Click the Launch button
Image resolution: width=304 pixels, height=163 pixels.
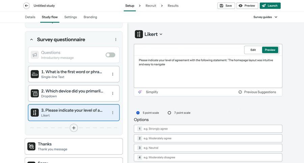pyautogui.click(x=270, y=6)
